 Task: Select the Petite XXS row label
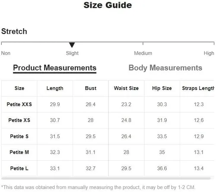click(x=19, y=104)
